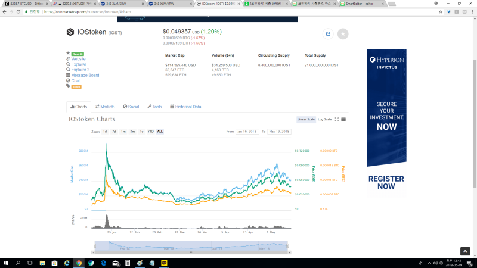
Task: Open the Chrome three-dot menu
Action: pos(472,11)
